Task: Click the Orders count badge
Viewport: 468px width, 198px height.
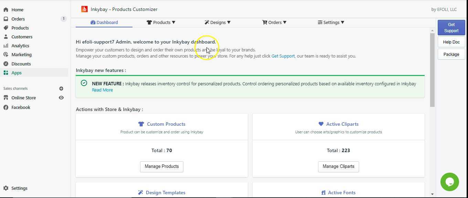Action: (63, 19)
